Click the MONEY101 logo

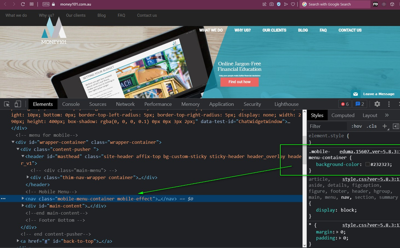(x=54, y=30)
